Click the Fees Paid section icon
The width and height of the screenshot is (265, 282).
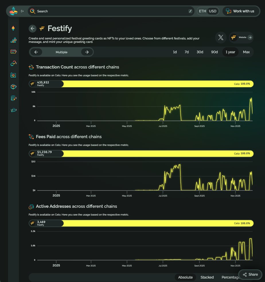(x=31, y=137)
